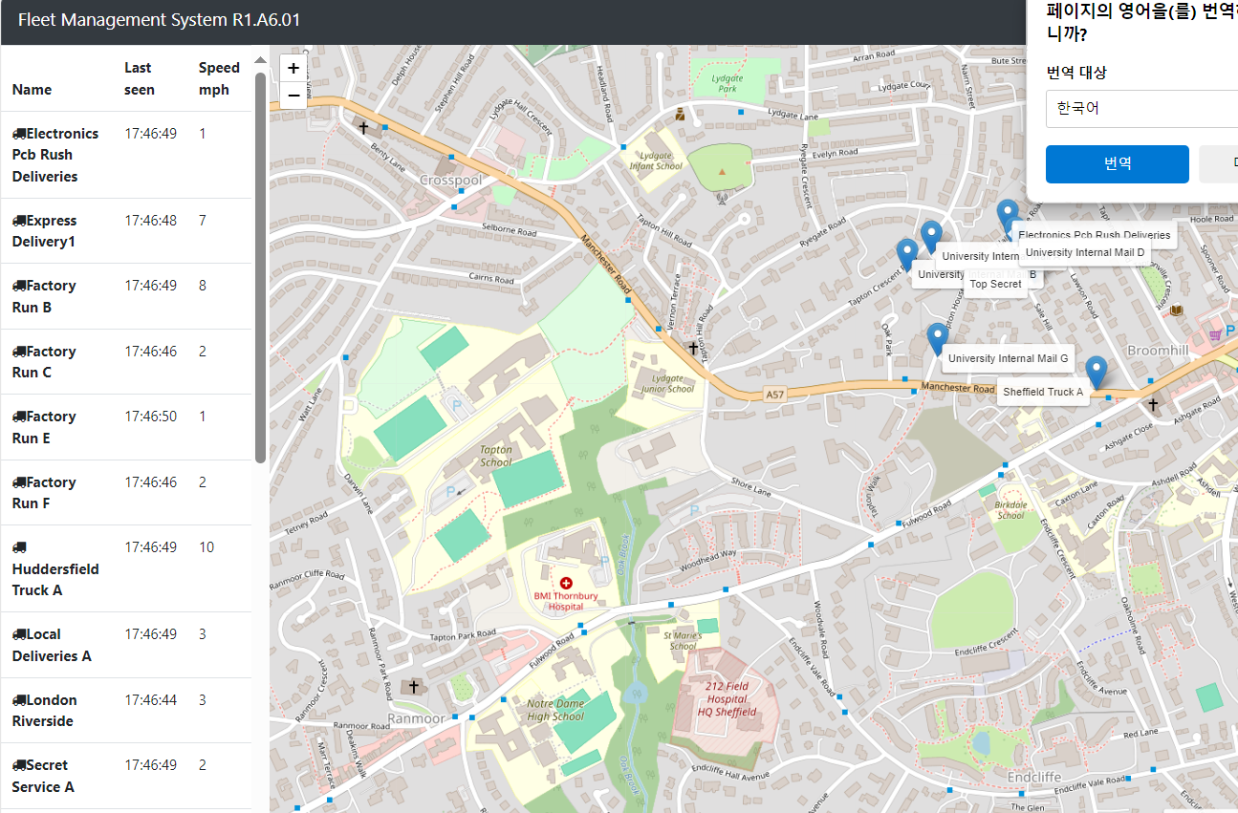Zoom out the map with the minus button
This screenshot has width=1238, height=813.
pos(293,96)
